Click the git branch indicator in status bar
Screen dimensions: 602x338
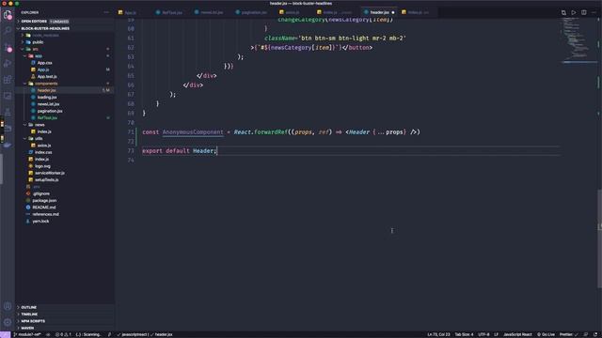27,334
